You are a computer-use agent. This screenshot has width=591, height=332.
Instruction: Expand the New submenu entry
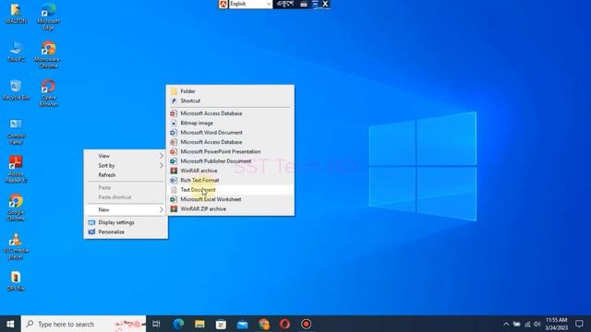coord(126,209)
